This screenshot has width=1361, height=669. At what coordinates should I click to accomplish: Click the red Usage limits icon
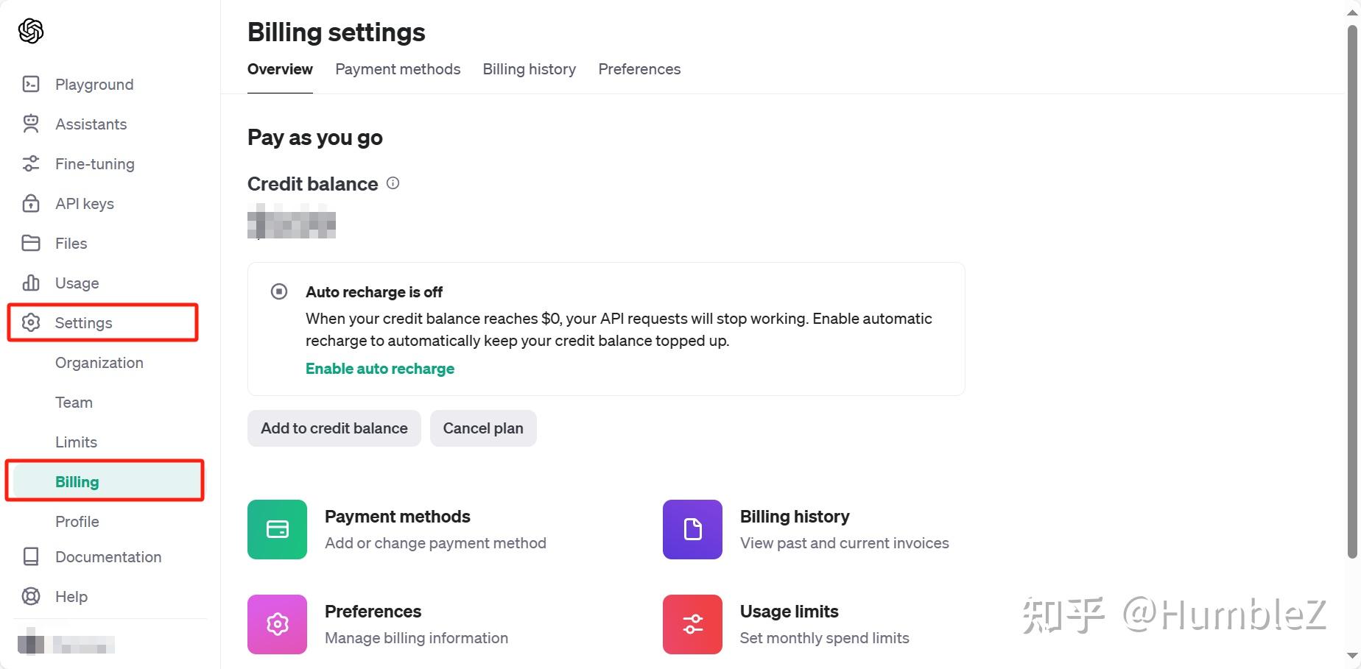click(692, 624)
